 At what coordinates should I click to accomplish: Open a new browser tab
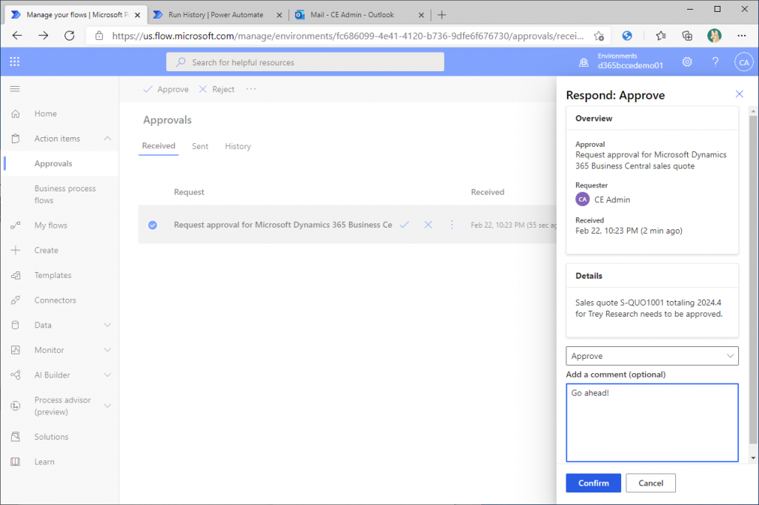(442, 15)
